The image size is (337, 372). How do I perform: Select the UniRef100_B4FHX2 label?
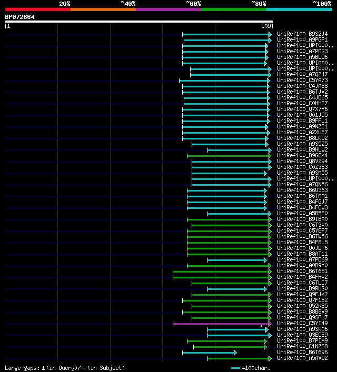(x=302, y=277)
